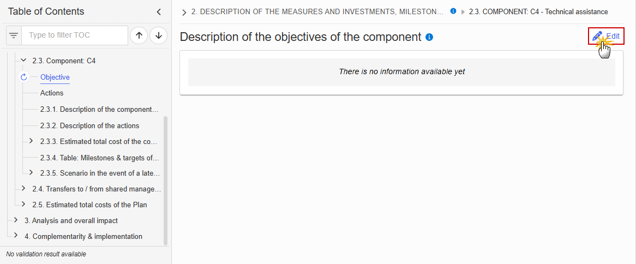Expand 2.4. Transfers to / from shared management
The height and width of the screenshot is (264, 636).
[23, 189]
